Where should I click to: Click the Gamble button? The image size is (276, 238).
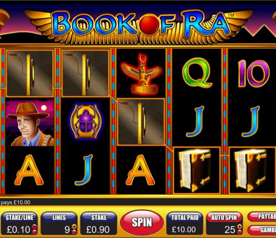[x=262, y=230]
